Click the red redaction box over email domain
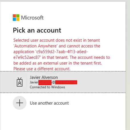Viewport: 130px width, 130px height. point(66,82)
